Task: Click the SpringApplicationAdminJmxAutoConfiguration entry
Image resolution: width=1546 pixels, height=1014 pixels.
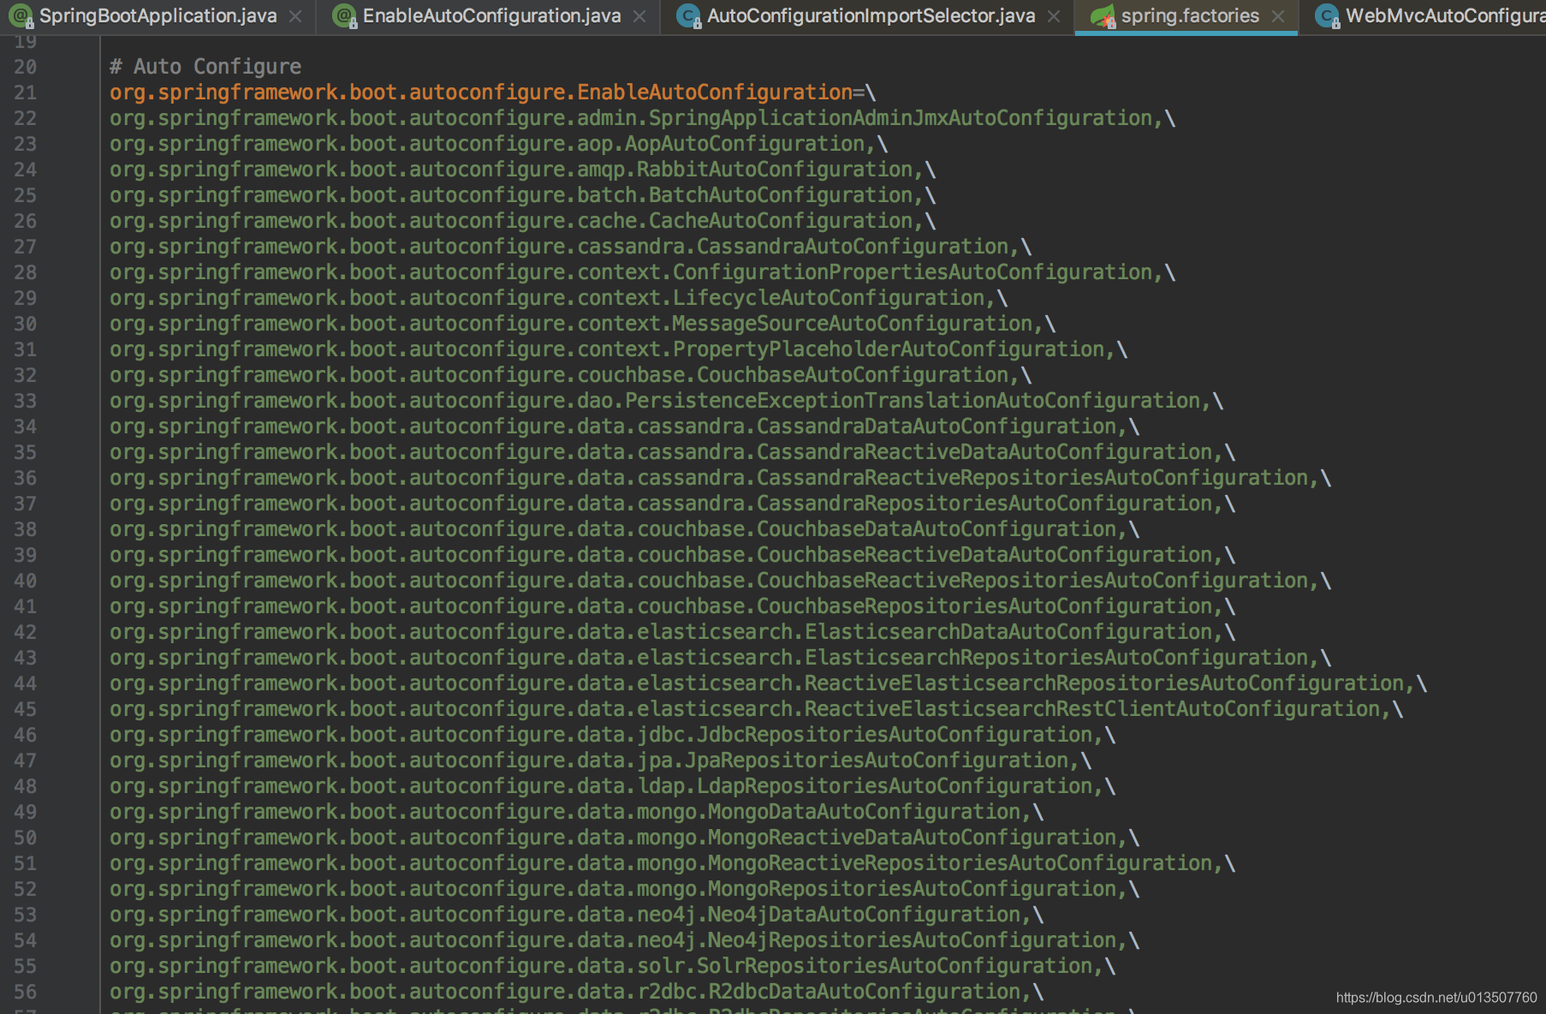Action: 642,118
